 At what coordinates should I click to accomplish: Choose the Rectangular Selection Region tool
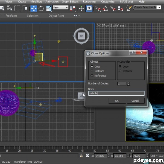point(17,8)
